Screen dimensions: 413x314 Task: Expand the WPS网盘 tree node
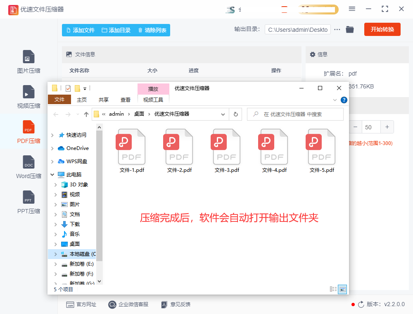point(52,162)
